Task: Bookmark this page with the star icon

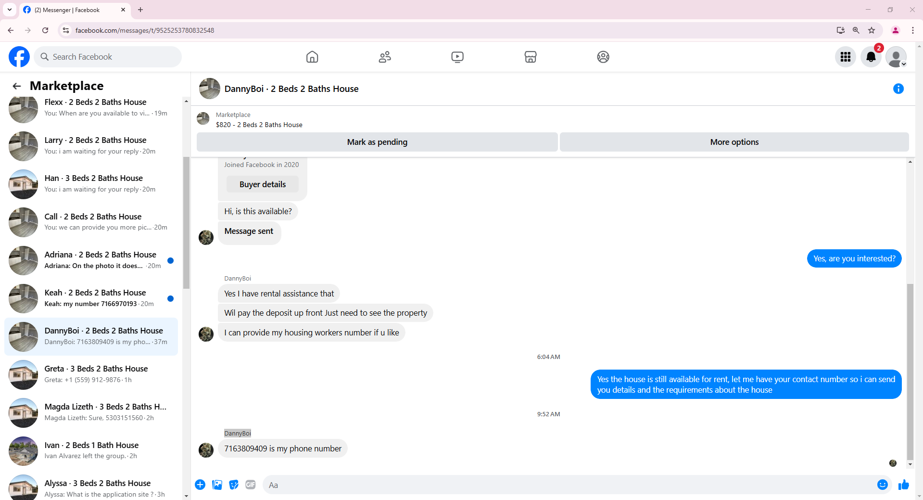Action: point(872,30)
